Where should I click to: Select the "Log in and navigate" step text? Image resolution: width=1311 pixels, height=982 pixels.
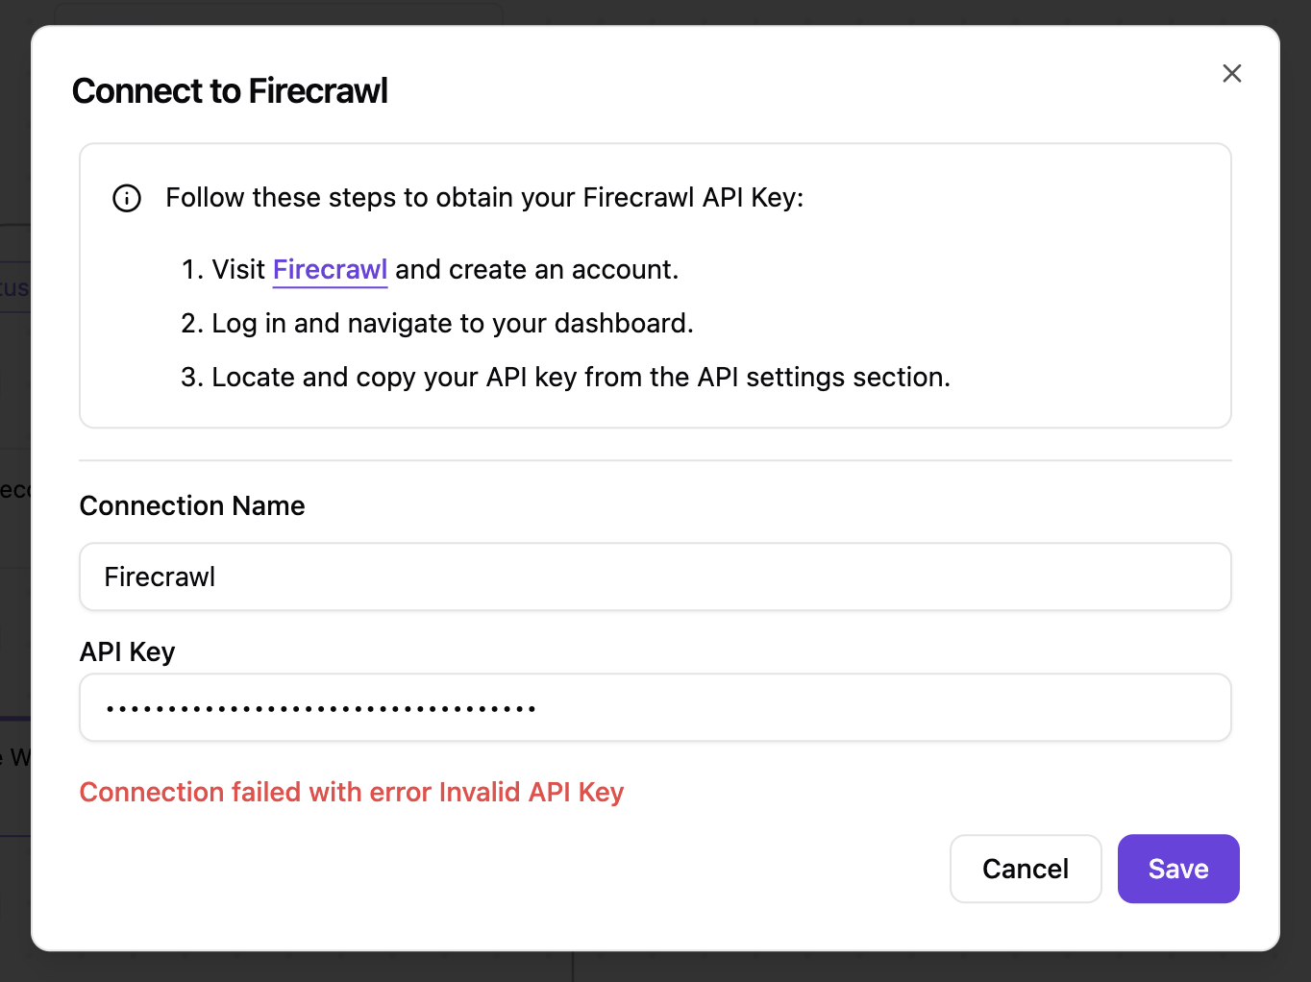click(452, 324)
